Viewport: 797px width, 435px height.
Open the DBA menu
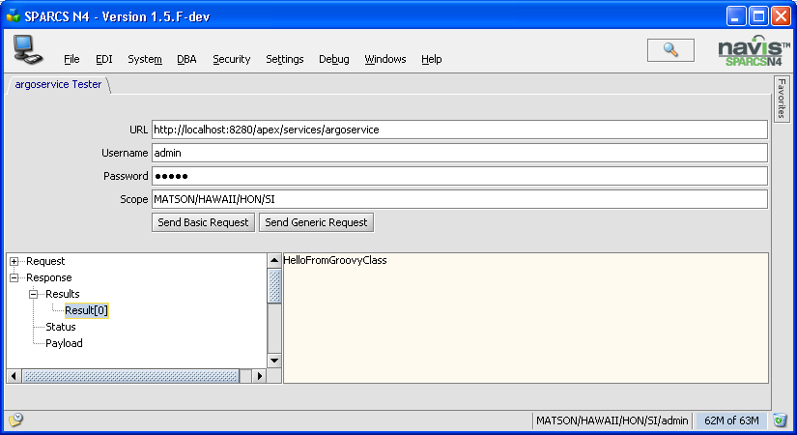[x=186, y=59]
